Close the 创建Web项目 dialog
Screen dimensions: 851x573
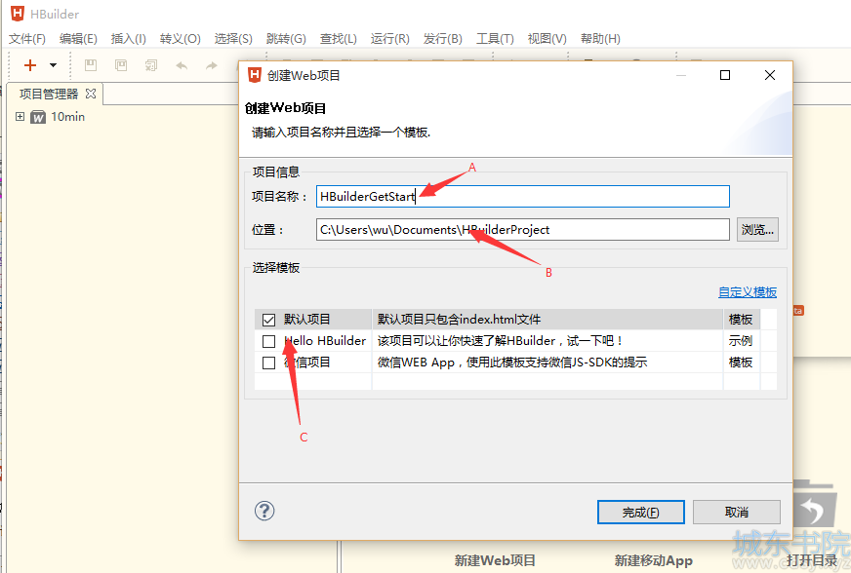770,75
